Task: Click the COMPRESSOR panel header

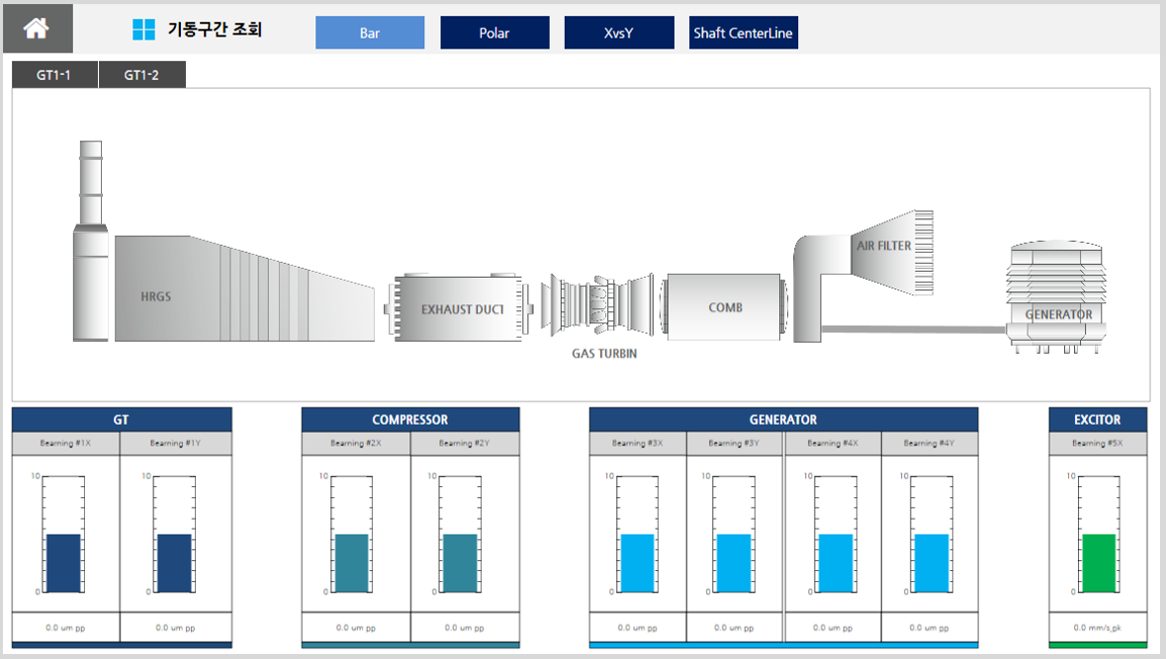Action: point(409,420)
